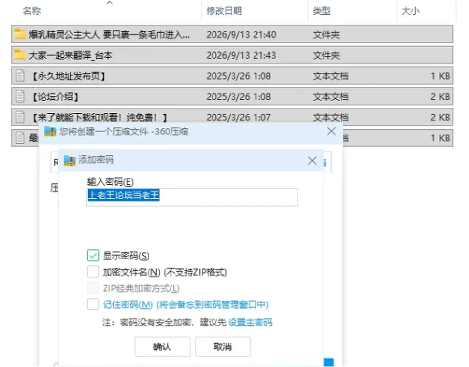Sort files by the 类型 column header
This screenshot has width=469, height=367.
tap(321, 11)
